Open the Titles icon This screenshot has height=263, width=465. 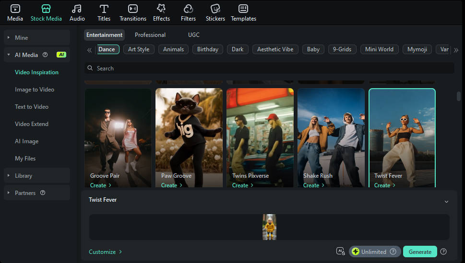(x=104, y=9)
